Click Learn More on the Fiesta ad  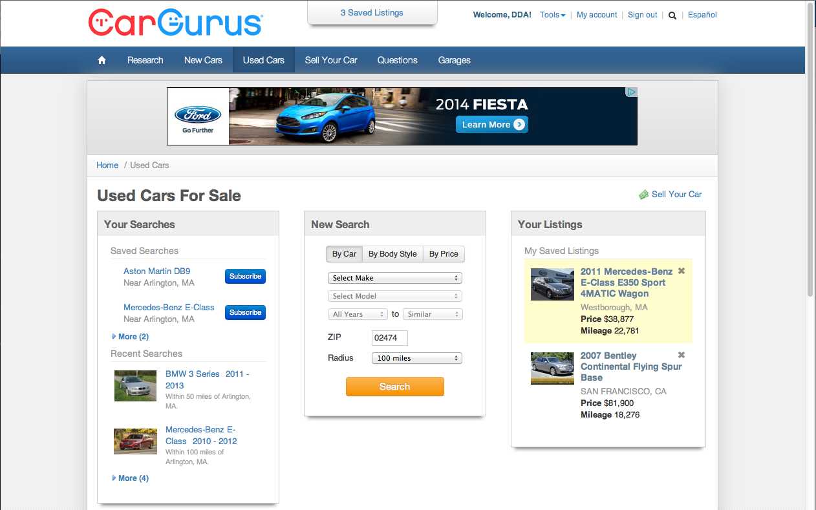[x=492, y=125]
